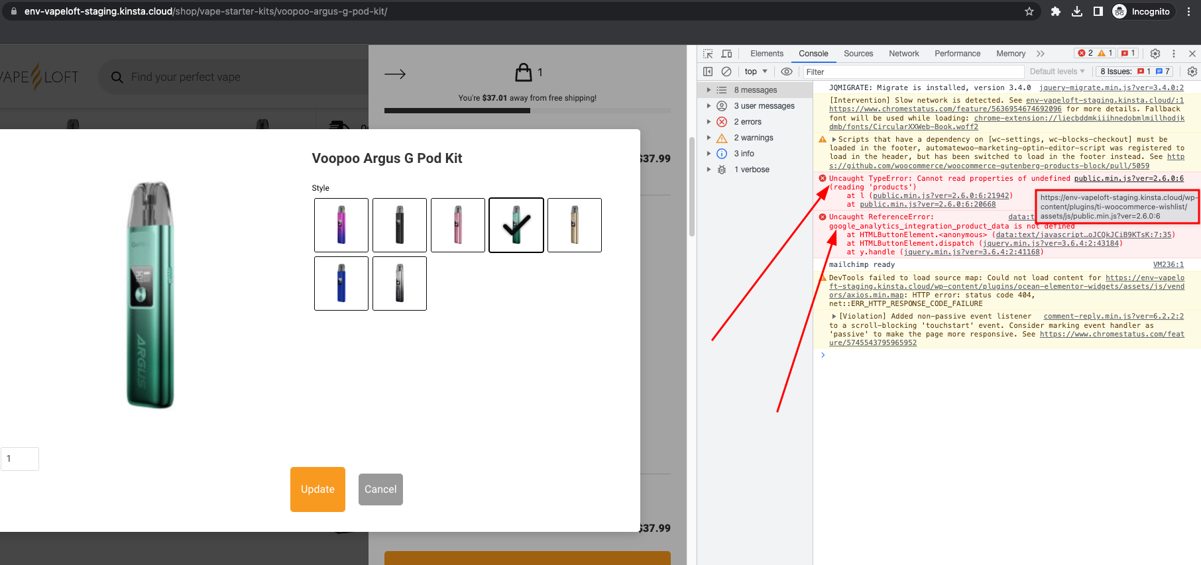Image resolution: width=1201 pixels, height=565 pixels.
Task: Select the blue style swatch
Action: tap(341, 283)
